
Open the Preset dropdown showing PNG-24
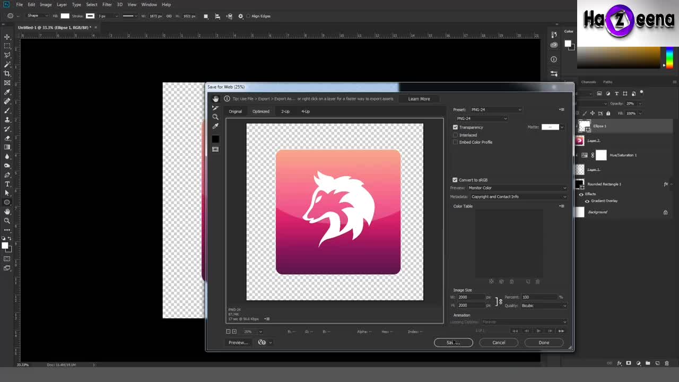(x=496, y=109)
